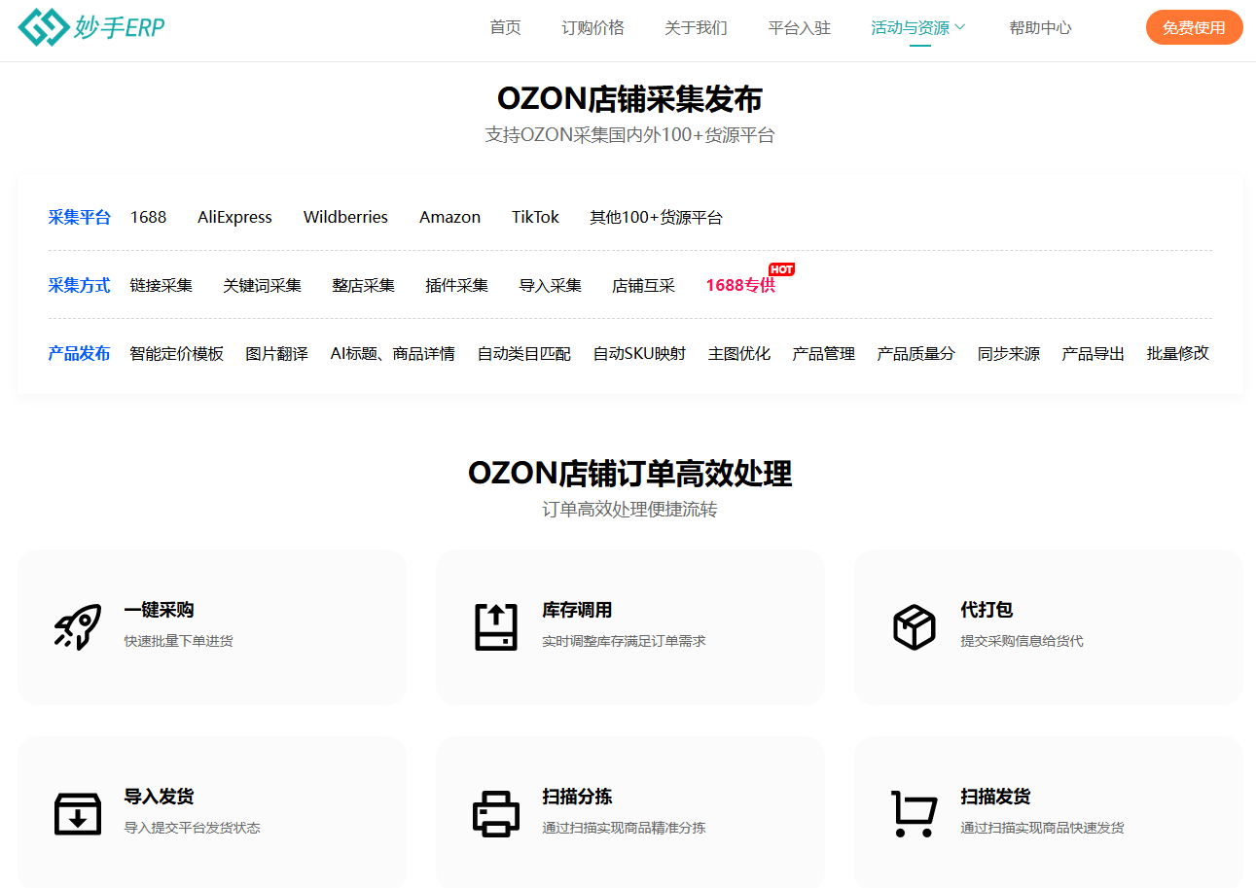1256x888 pixels.
Task: Click the rocket icon for 一键采购
Action: click(x=78, y=626)
